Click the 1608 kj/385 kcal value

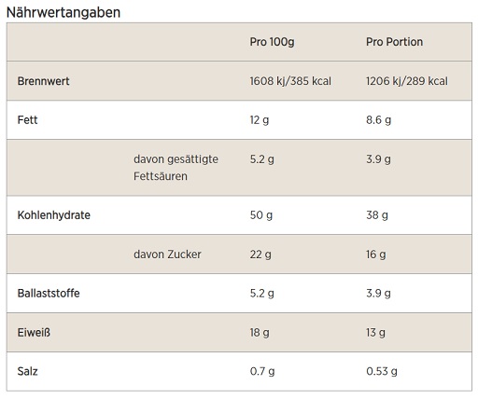point(290,81)
